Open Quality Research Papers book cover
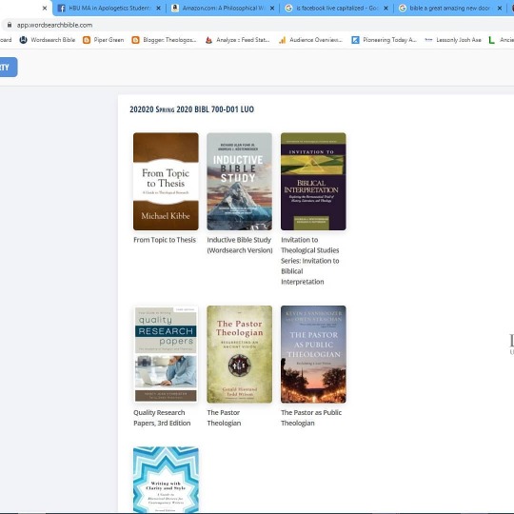This screenshot has height=514, width=514. pos(166,354)
